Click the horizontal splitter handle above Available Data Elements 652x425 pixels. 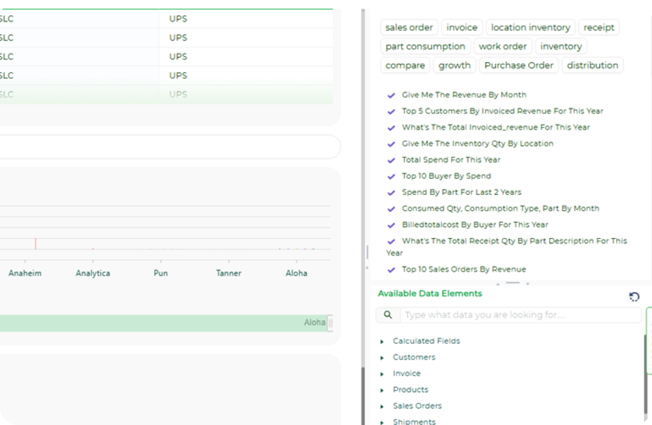(x=512, y=284)
